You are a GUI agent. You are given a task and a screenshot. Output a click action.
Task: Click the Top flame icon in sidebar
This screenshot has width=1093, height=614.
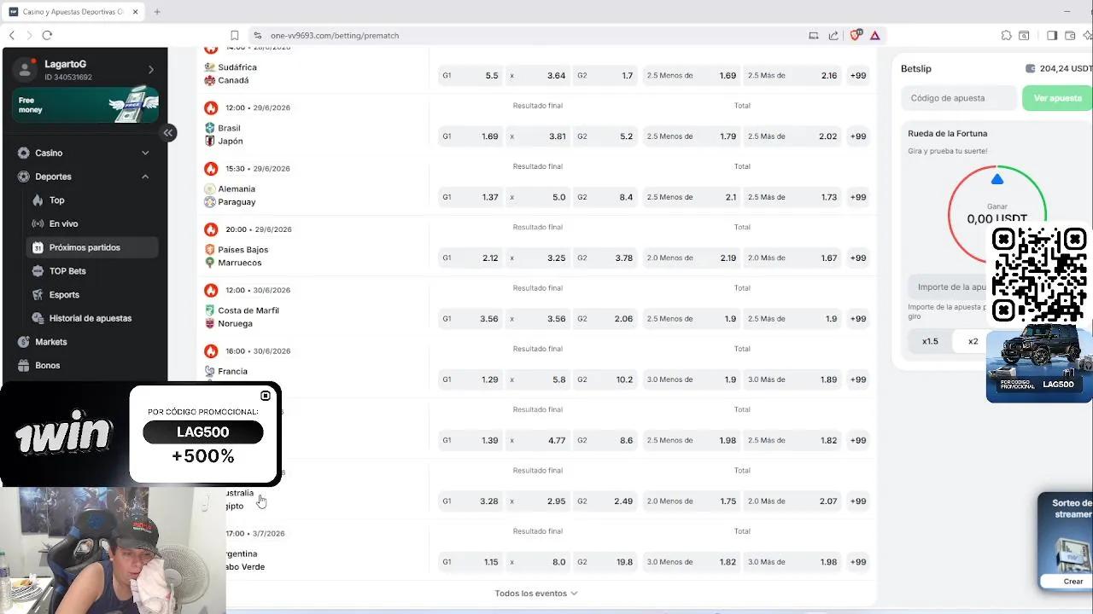pyautogui.click(x=38, y=200)
